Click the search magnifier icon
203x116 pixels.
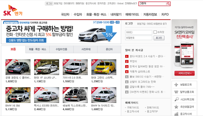[168, 4]
